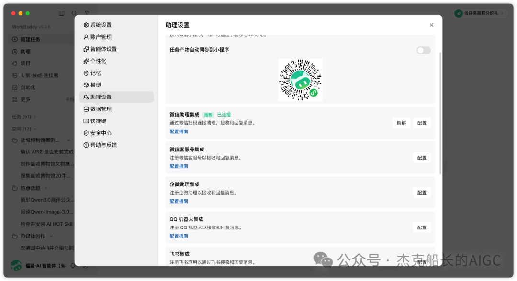The height and width of the screenshot is (281, 517).
Task: Open 个性化 settings section
Action: (116, 61)
